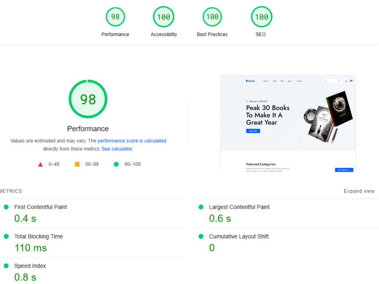Click the 0–49 score range text
The image size is (379, 284).
[x=54, y=164]
